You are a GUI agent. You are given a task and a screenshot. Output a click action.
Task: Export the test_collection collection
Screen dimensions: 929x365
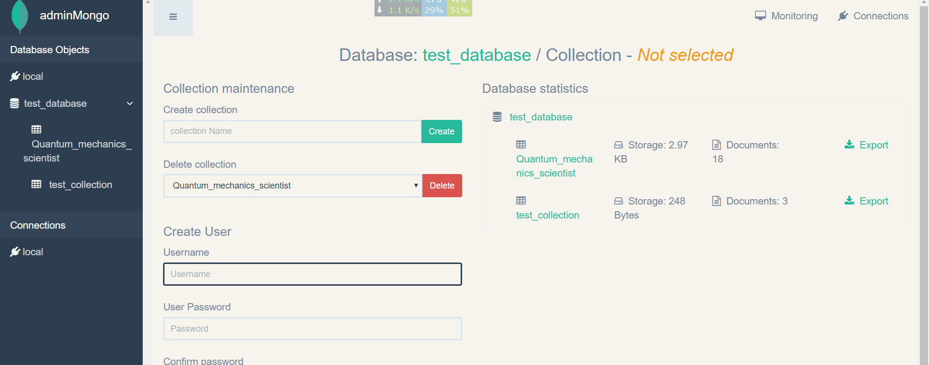coord(873,201)
